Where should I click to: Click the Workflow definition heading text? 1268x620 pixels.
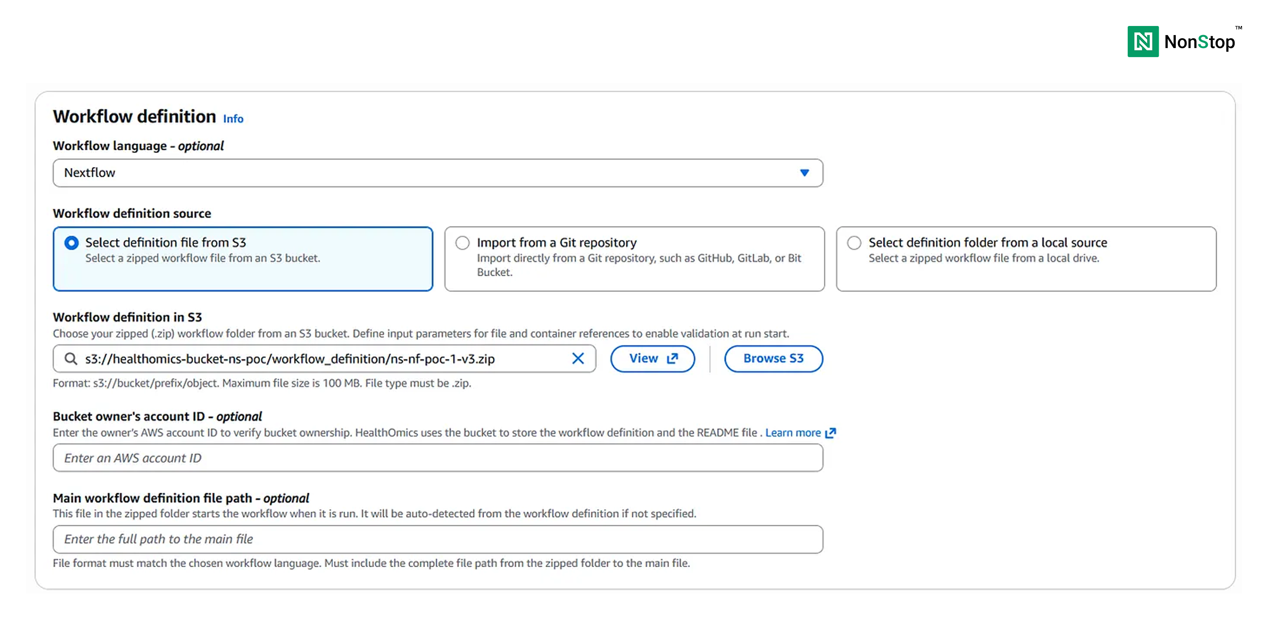134,116
